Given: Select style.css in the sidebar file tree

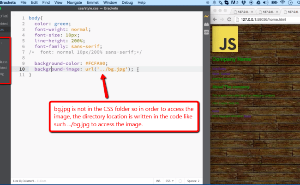Looking at the screenshot, I should point(4,62).
